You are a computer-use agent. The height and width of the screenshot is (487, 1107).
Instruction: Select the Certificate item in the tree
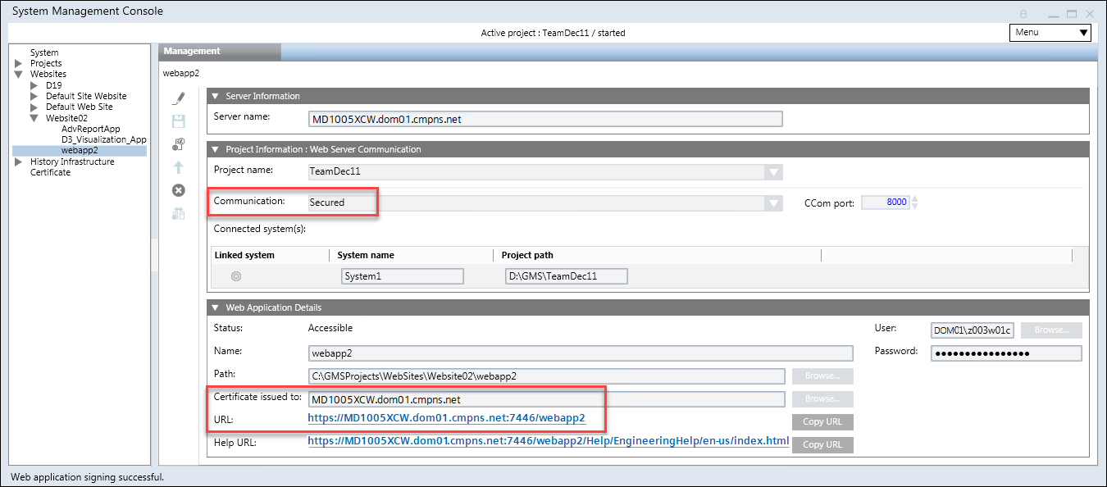(52, 172)
